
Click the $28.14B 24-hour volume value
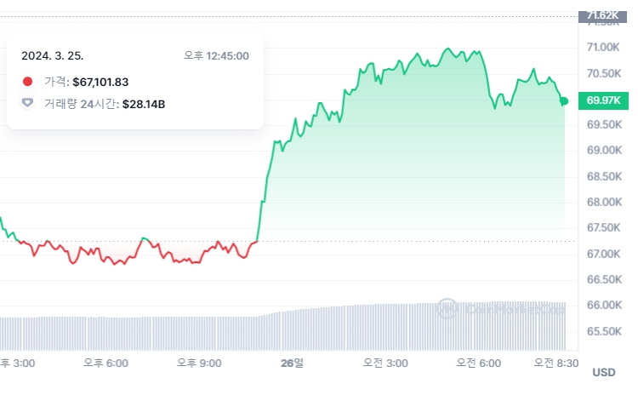[145, 103]
